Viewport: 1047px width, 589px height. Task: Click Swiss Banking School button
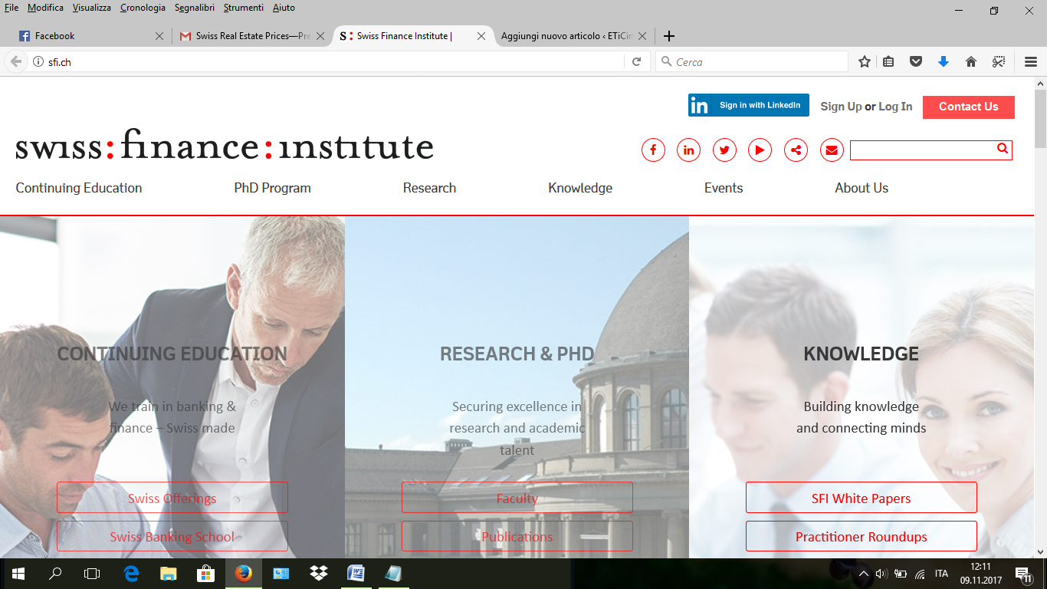coord(172,537)
